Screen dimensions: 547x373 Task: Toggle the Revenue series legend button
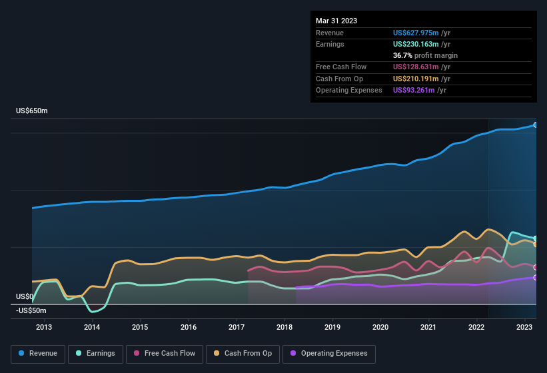[38, 354]
